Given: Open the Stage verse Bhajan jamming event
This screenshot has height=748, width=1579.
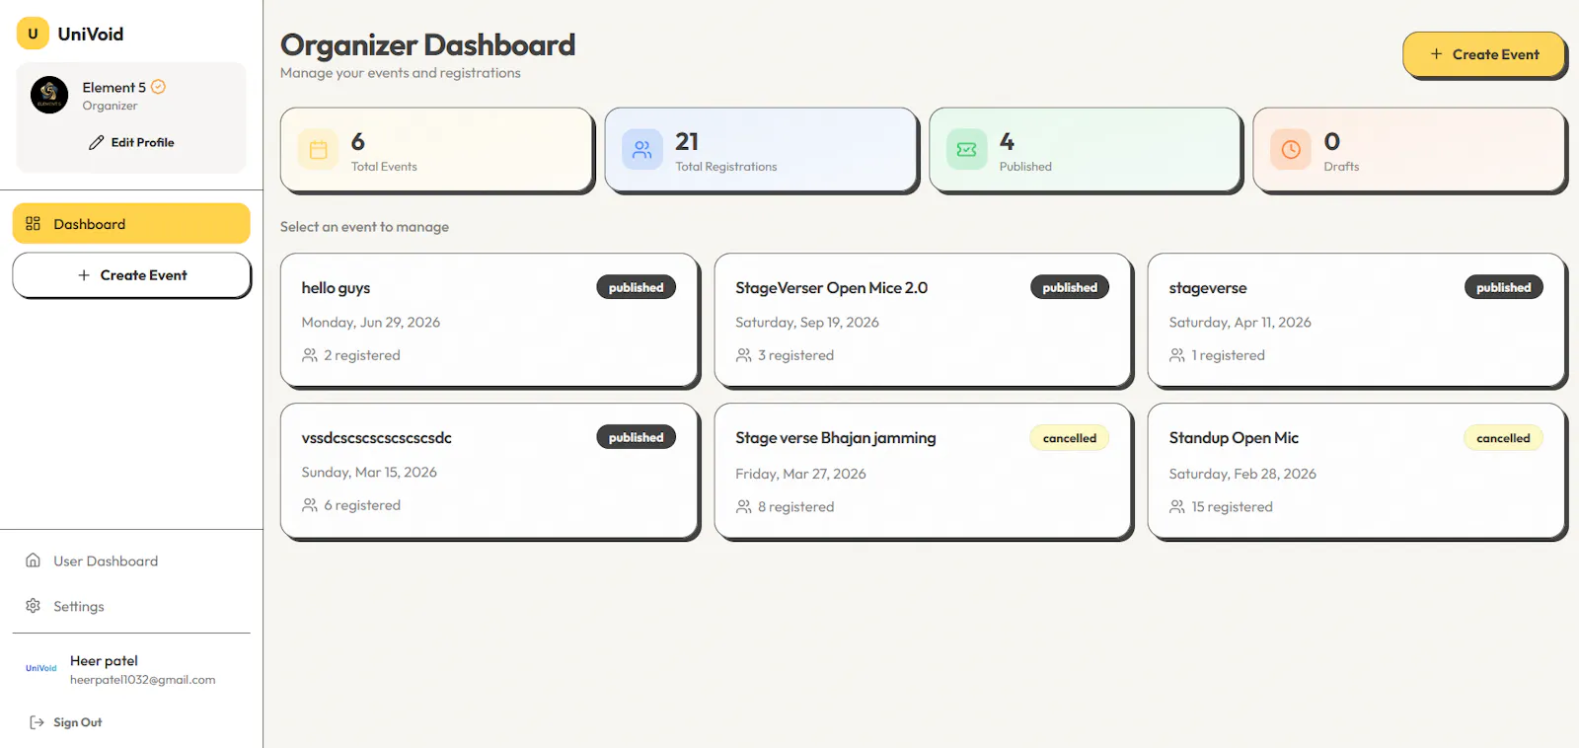Looking at the screenshot, I should point(923,471).
